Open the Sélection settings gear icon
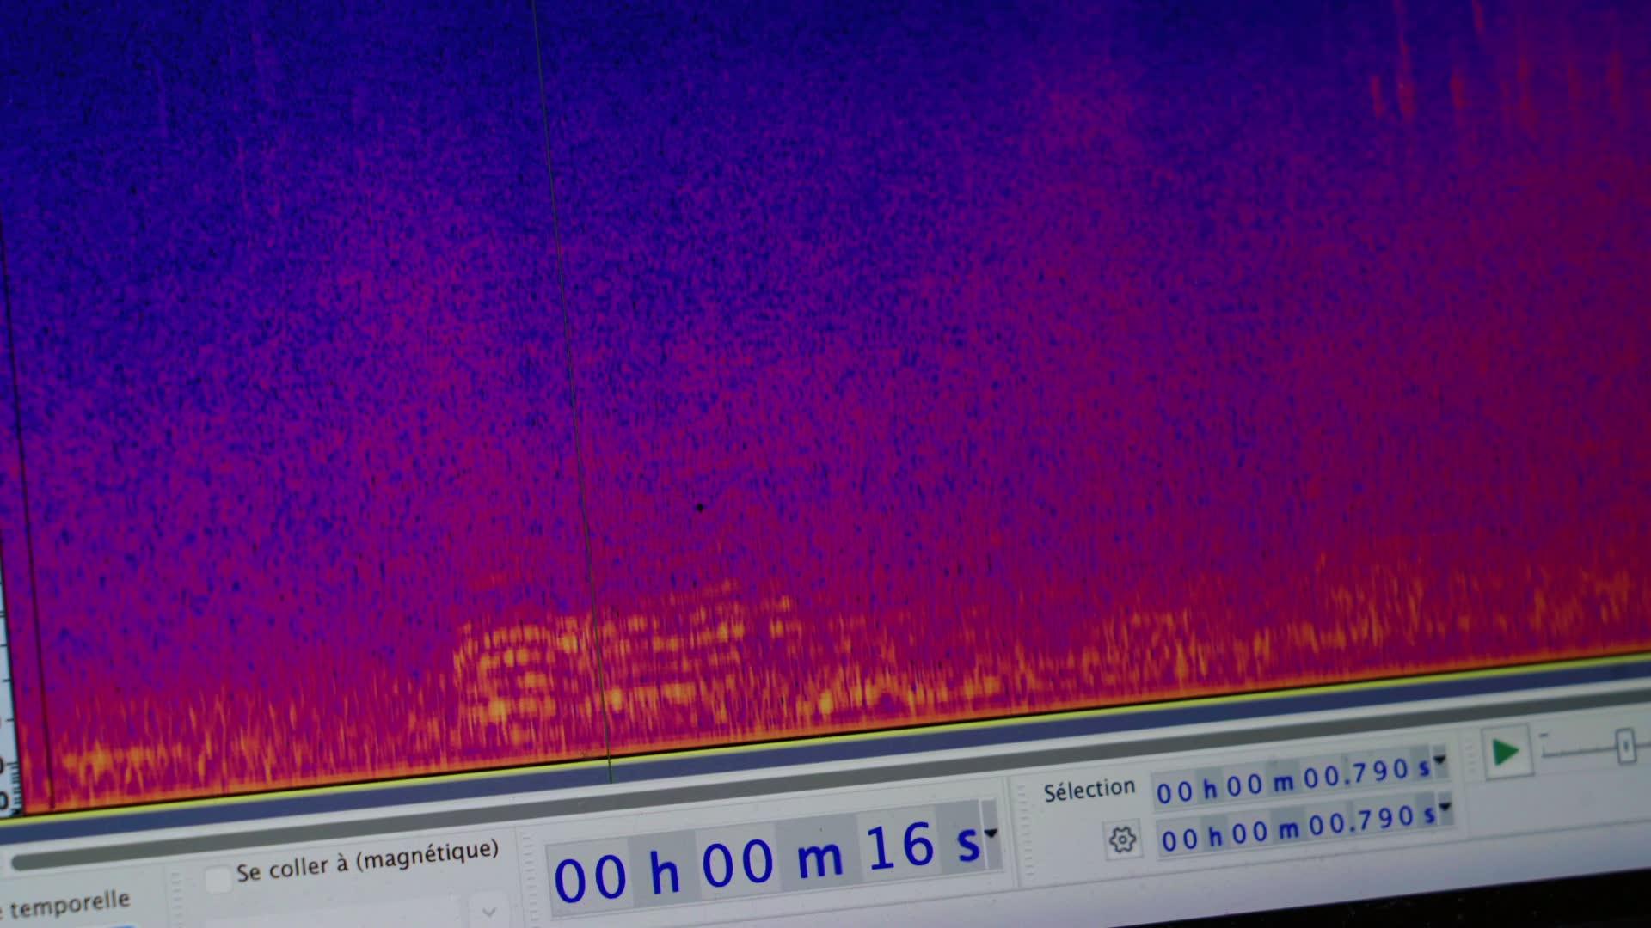 click(x=1122, y=839)
